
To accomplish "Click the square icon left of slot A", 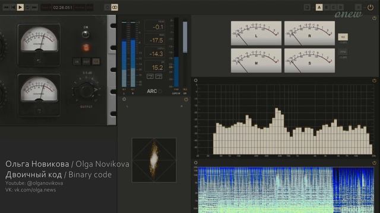I will (307, 8).
